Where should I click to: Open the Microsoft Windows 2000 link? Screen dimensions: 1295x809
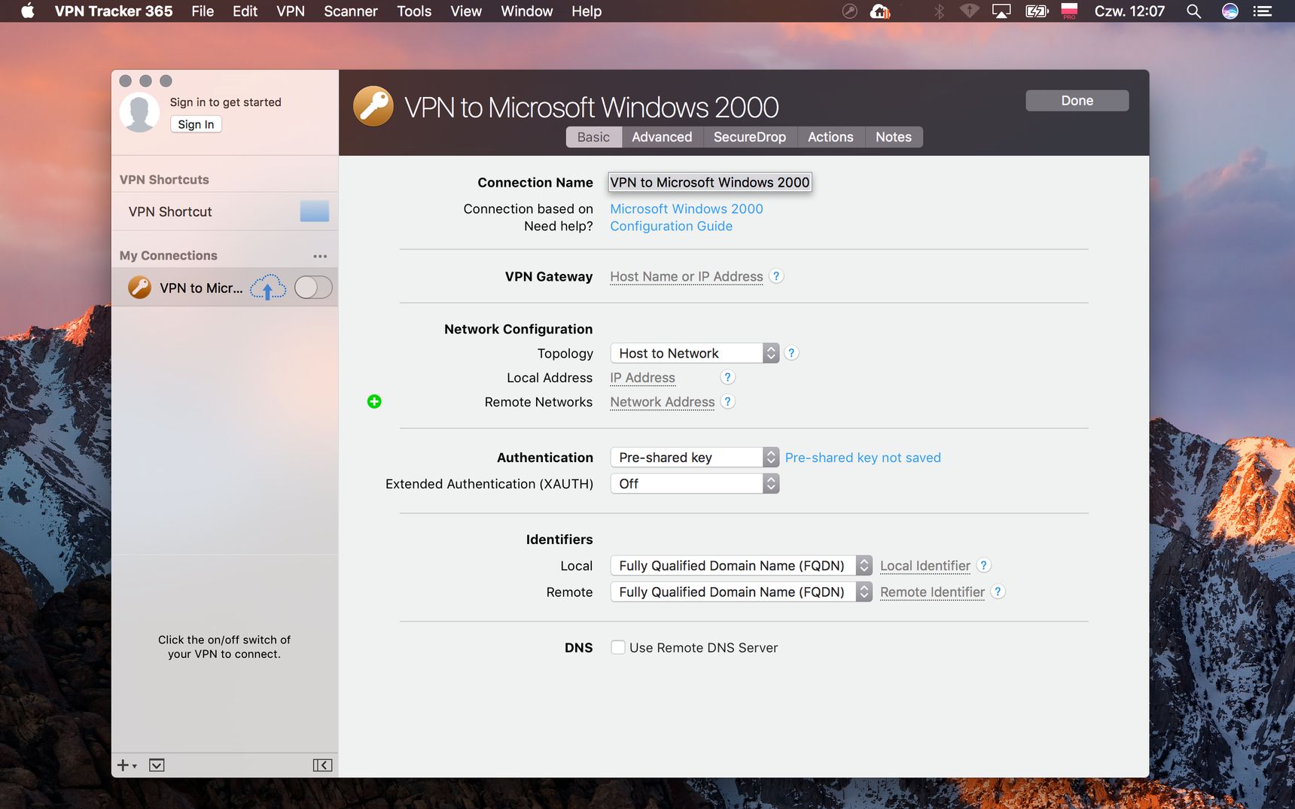click(687, 208)
